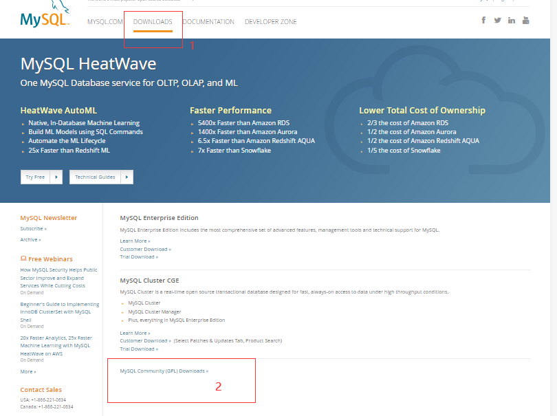Screen dimensions: 557x416
Task: Click '6.5x Faster than Amazon Redshift AQUA' text
Action: tap(256, 141)
